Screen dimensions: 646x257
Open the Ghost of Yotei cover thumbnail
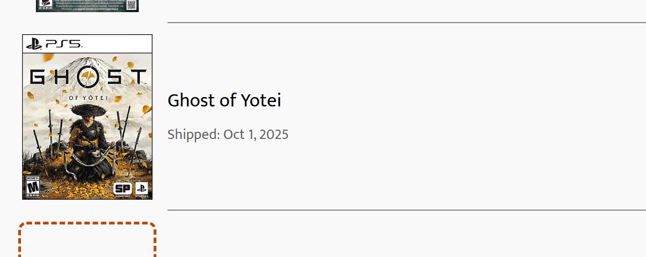coord(87,117)
